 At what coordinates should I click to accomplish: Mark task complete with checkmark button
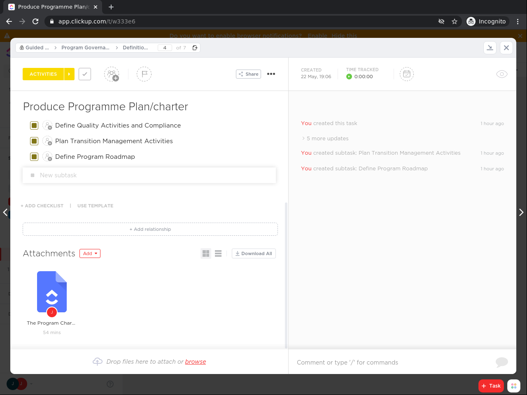pos(85,74)
